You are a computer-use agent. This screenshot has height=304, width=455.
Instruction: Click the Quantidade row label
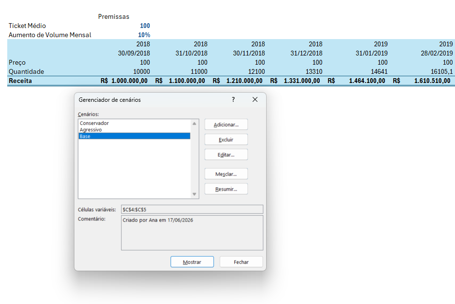[27, 71]
